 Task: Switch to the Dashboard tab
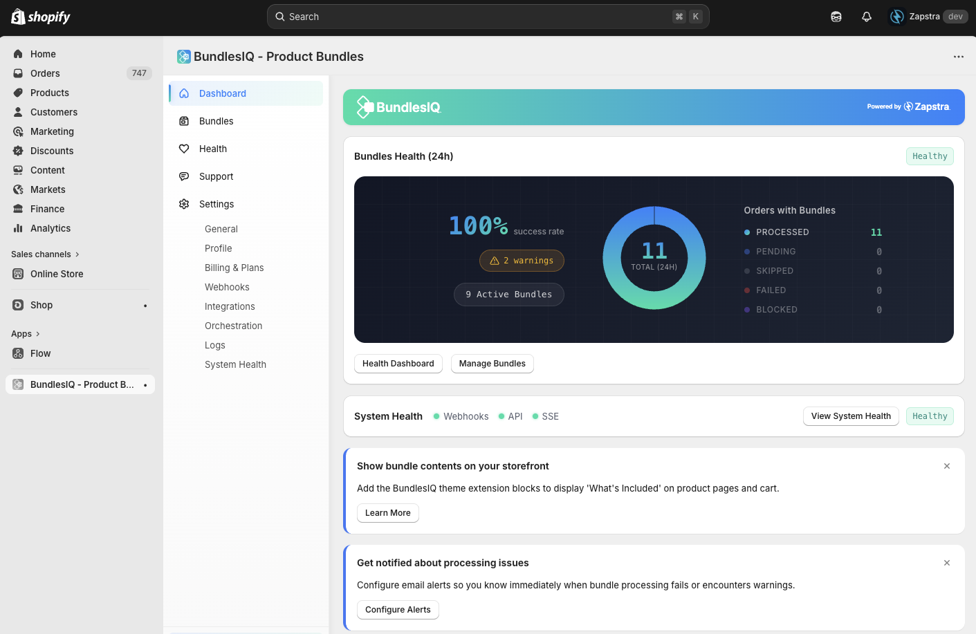tap(222, 93)
